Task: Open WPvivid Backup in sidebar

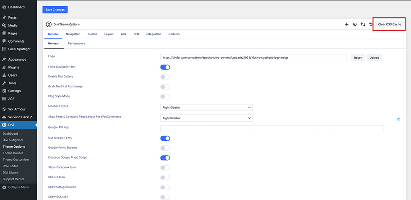Action: [20, 117]
